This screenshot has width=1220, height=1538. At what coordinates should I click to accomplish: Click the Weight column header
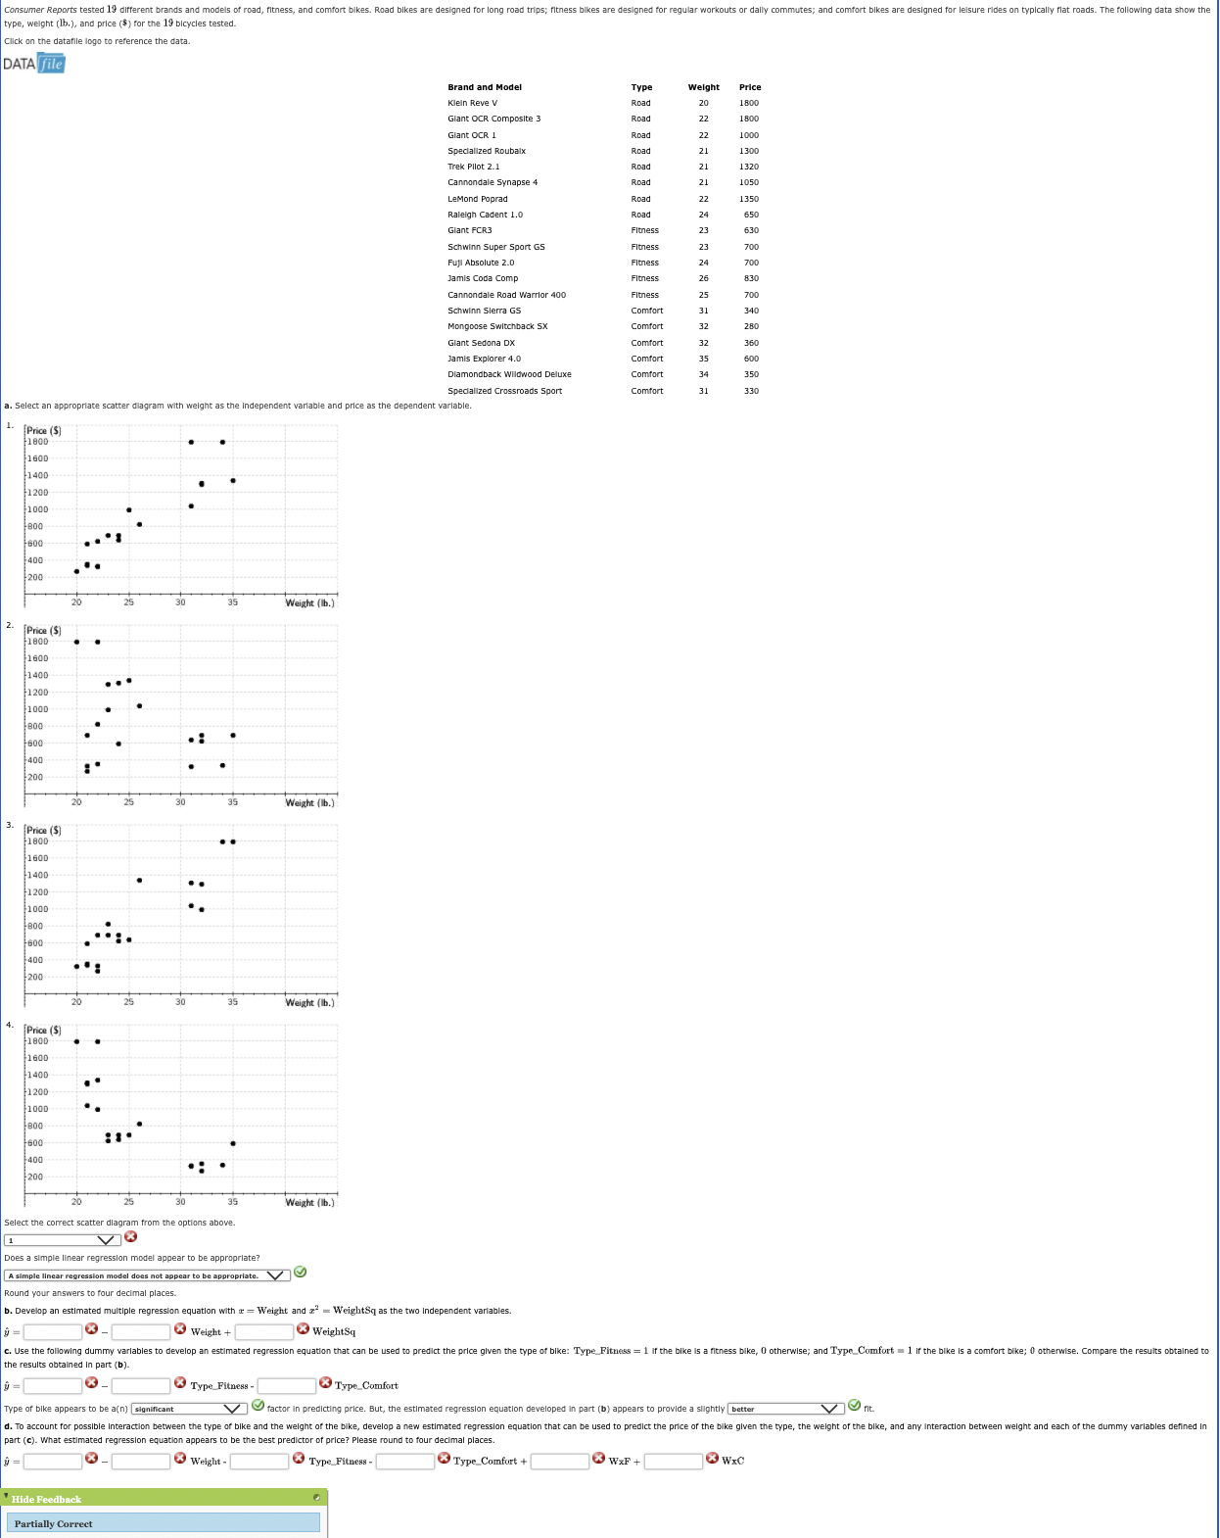pyautogui.click(x=704, y=87)
